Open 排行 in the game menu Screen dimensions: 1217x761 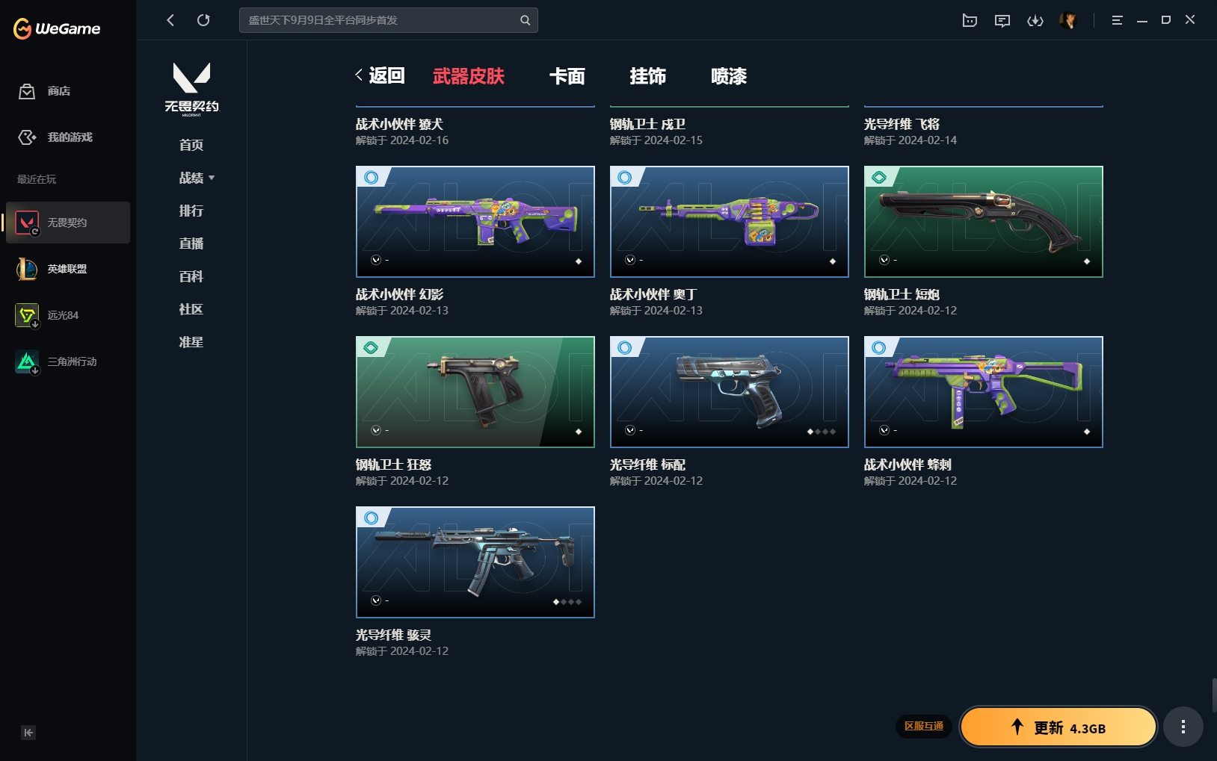[x=191, y=211]
